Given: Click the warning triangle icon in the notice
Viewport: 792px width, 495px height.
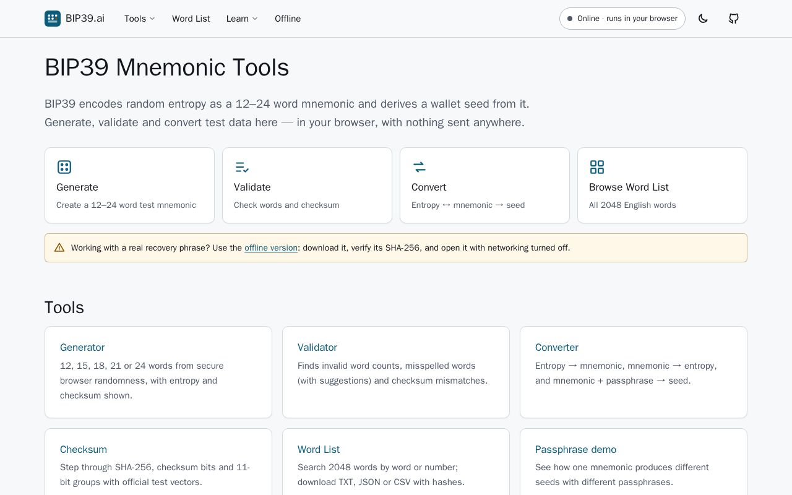Looking at the screenshot, I should pyautogui.click(x=59, y=247).
